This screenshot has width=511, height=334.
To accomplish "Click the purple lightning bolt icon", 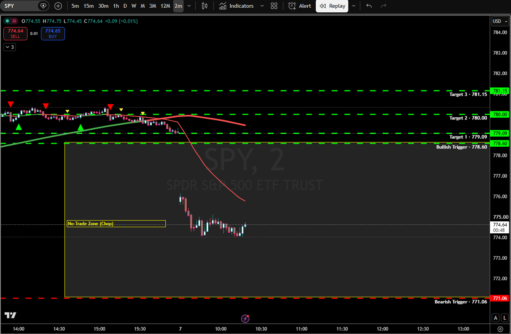I will pos(245,318).
